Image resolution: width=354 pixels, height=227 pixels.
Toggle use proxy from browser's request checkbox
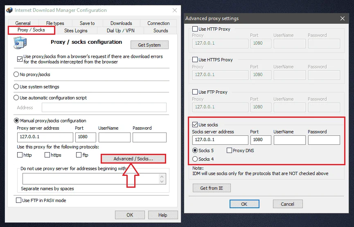tap(20, 59)
